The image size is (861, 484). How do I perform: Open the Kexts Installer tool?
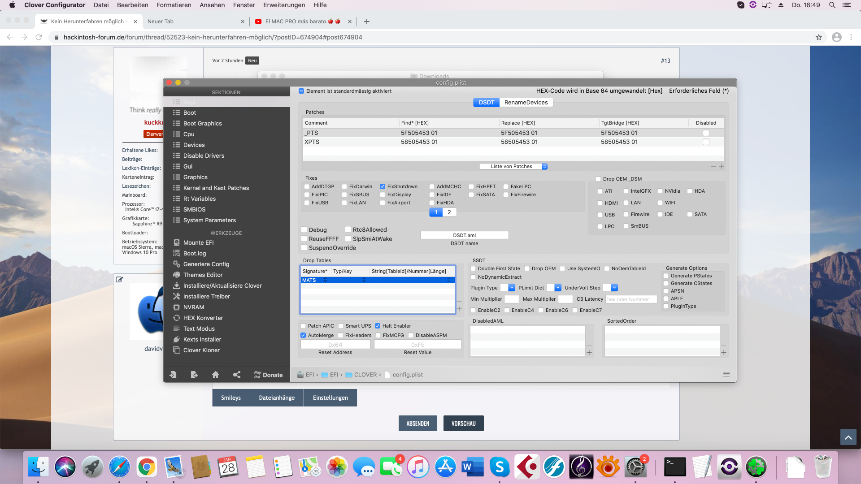[202, 339]
